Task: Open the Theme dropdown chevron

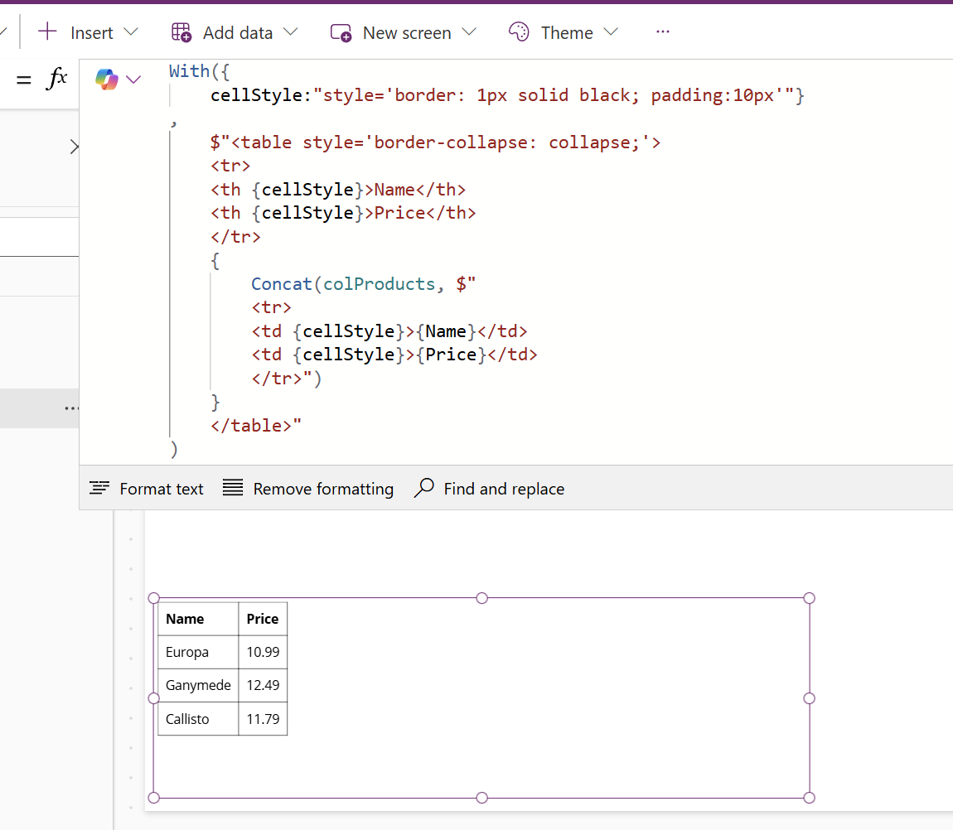Action: point(611,31)
